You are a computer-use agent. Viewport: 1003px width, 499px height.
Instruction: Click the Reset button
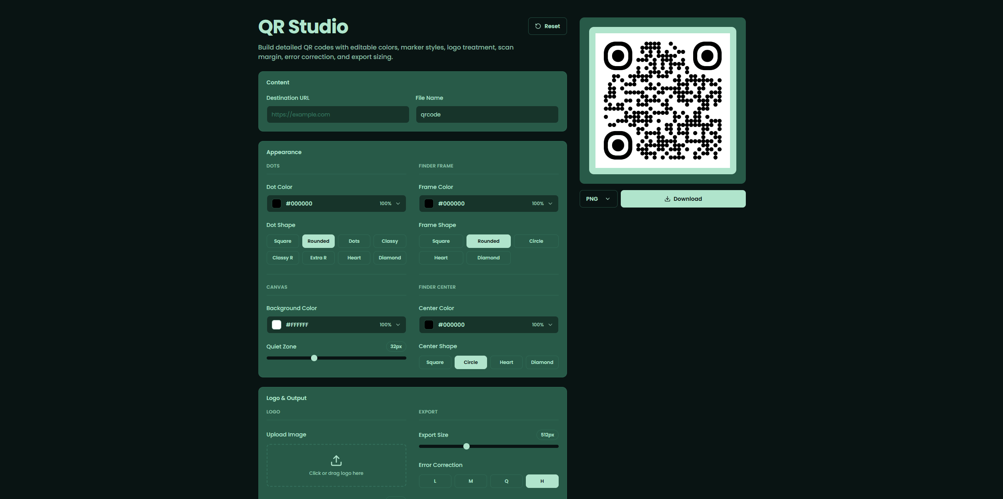tap(547, 26)
